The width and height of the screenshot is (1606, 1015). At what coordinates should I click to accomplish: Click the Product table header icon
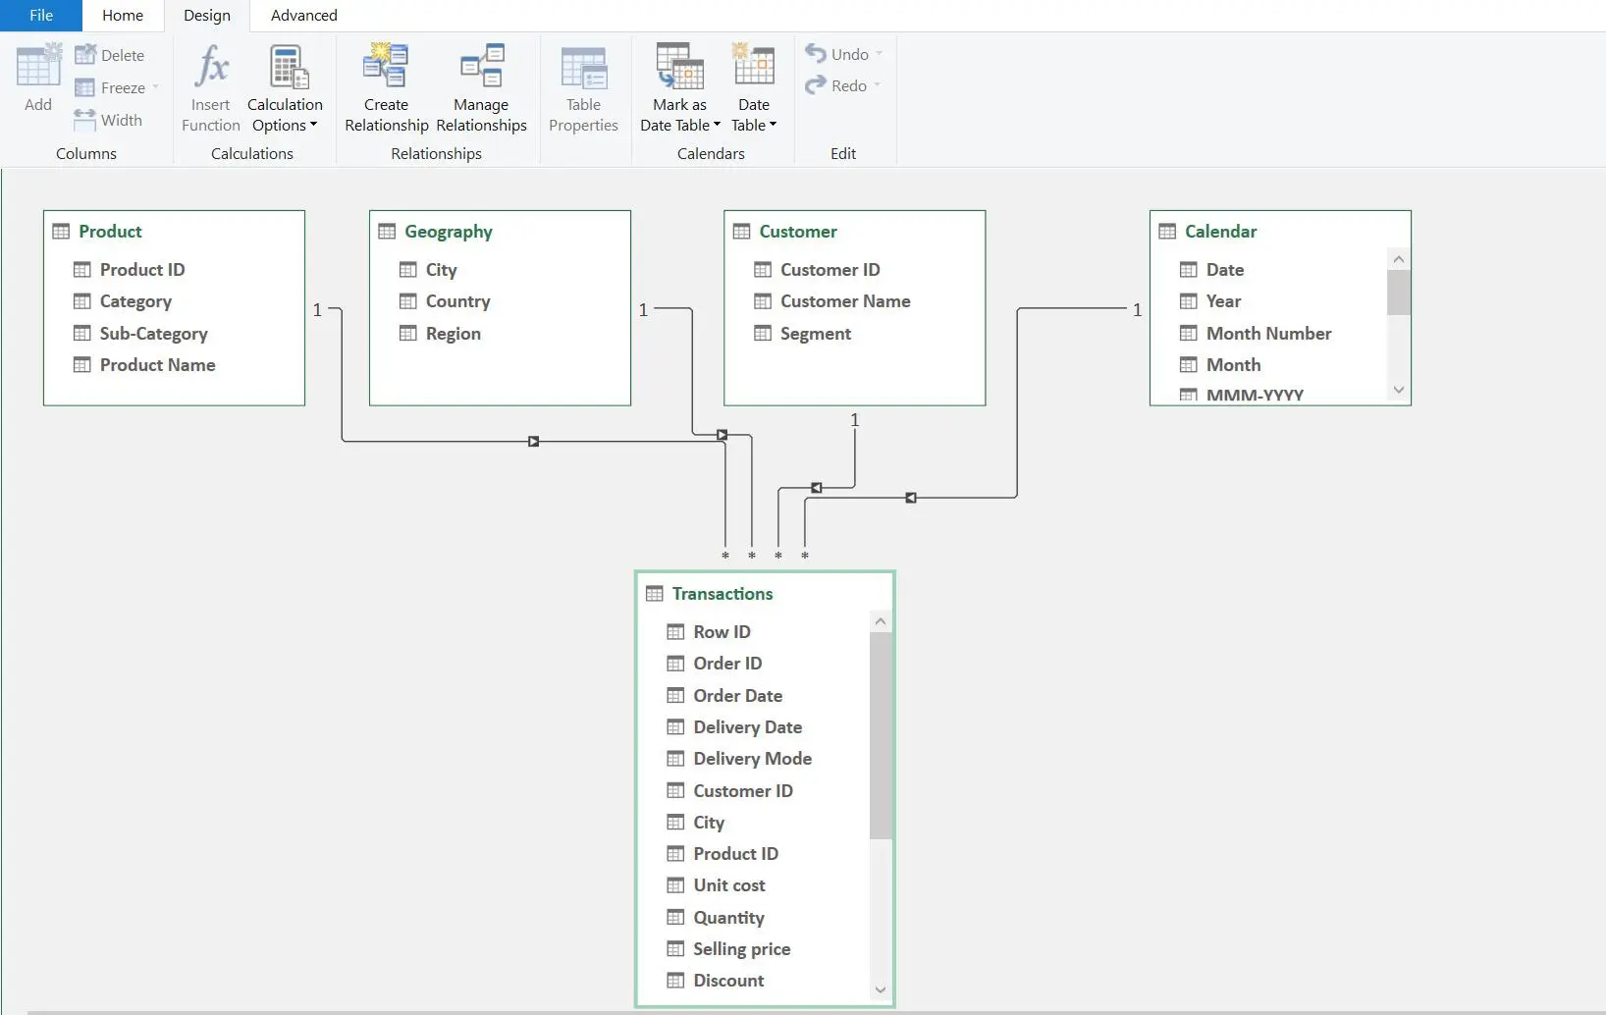pyautogui.click(x=61, y=232)
